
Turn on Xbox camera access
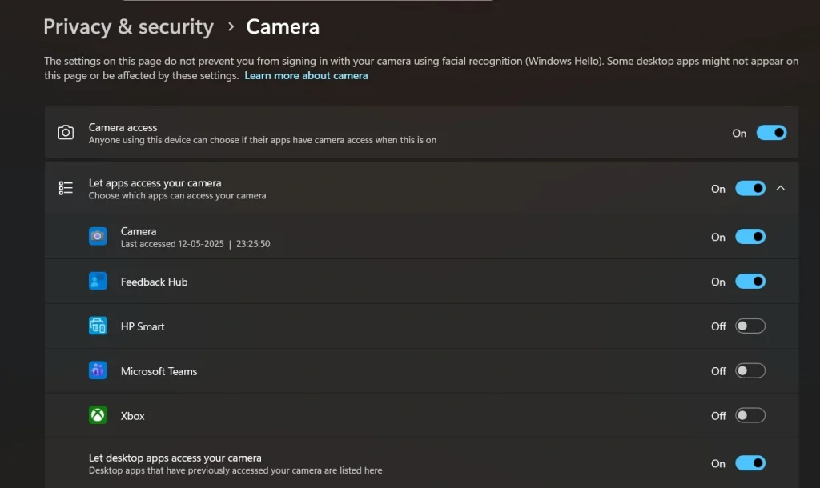(750, 415)
